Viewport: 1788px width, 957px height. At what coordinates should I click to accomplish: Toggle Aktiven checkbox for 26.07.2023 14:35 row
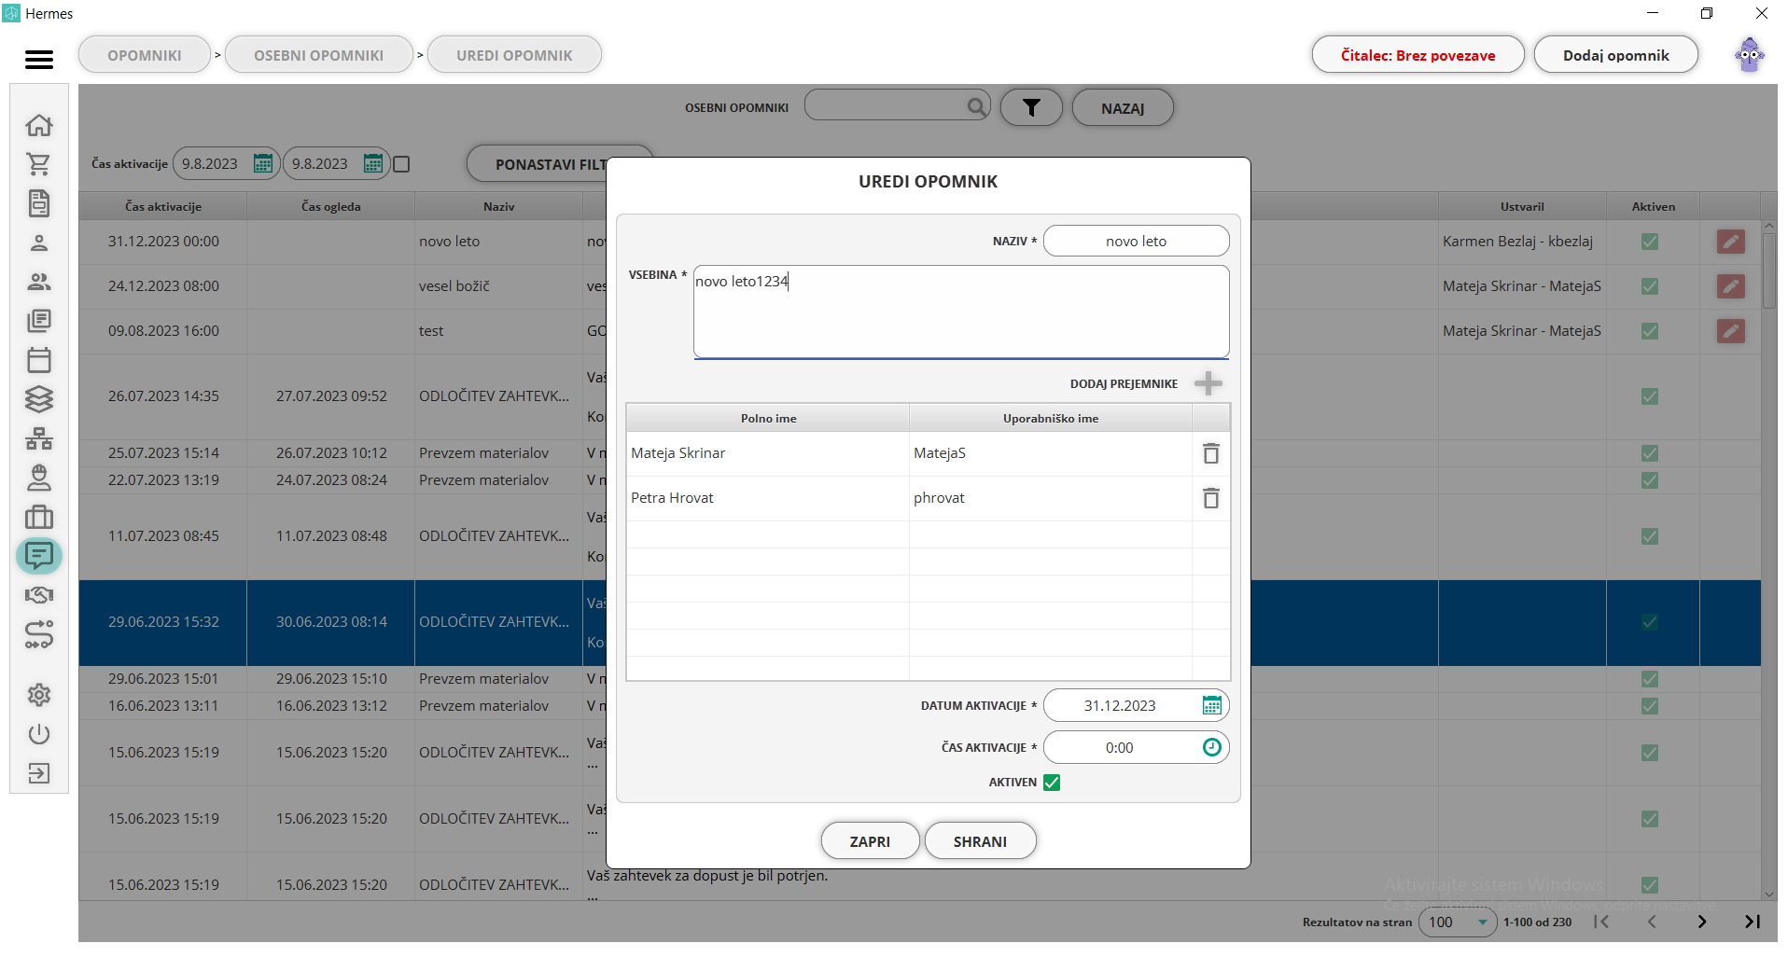[x=1650, y=396]
